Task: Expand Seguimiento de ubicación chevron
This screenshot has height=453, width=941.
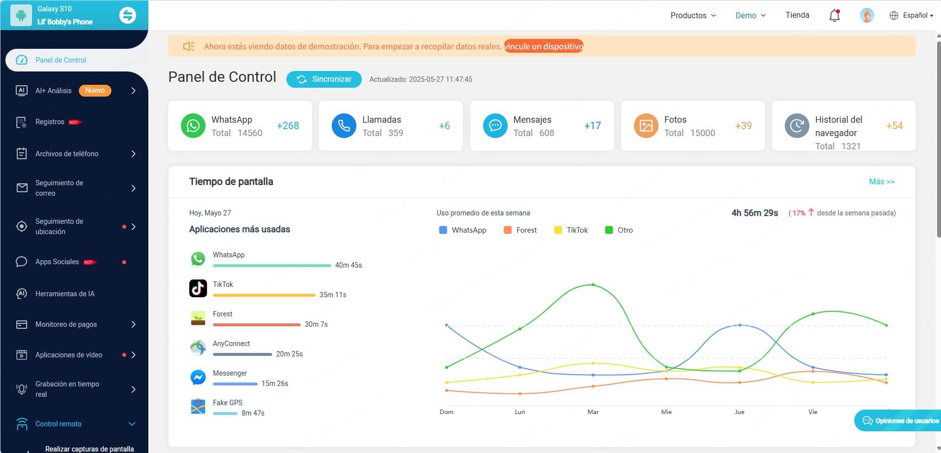Action: click(134, 227)
